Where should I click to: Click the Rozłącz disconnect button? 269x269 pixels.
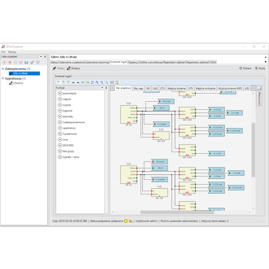(73, 68)
